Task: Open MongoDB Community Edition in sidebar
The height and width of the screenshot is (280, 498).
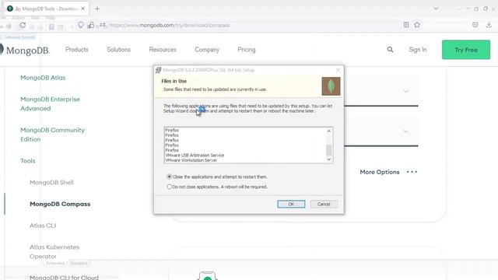Action: (x=52, y=135)
